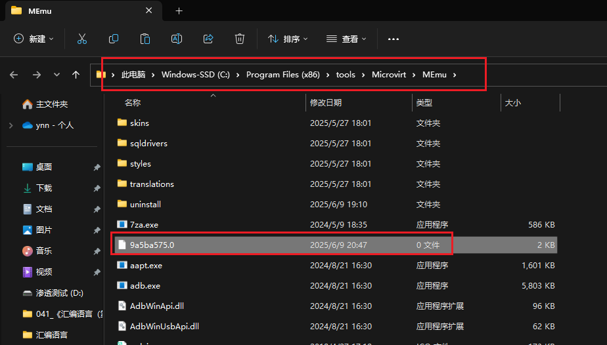The width and height of the screenshot is (607, 345).
Task: Click the Share icon in toolbar
Action: pyautogui.click(x=208, y=39)
